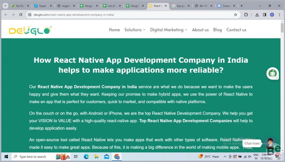Image resolution: width=285 pixels, height=162 pixels.
Task: Expand the Solutions dropdown menu
Action: pos(135,30)
